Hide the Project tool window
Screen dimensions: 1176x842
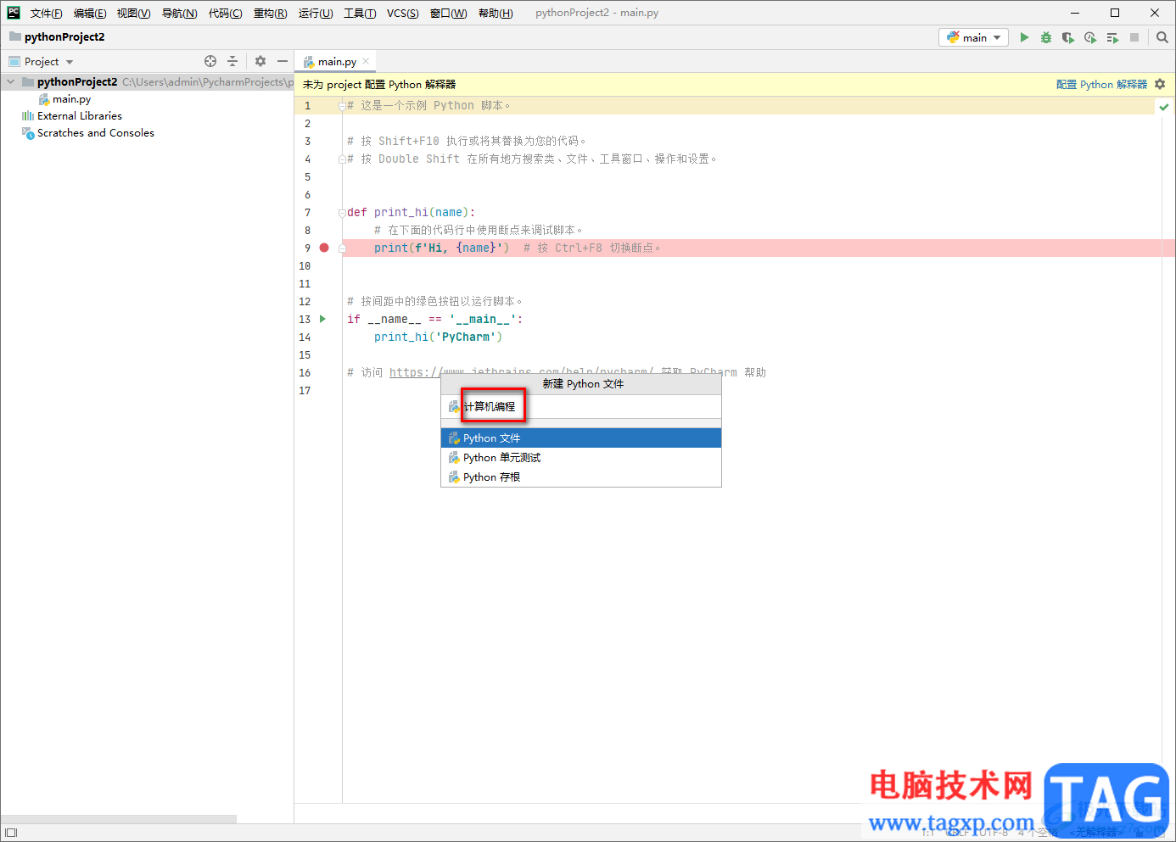click(x=283, y=61)
